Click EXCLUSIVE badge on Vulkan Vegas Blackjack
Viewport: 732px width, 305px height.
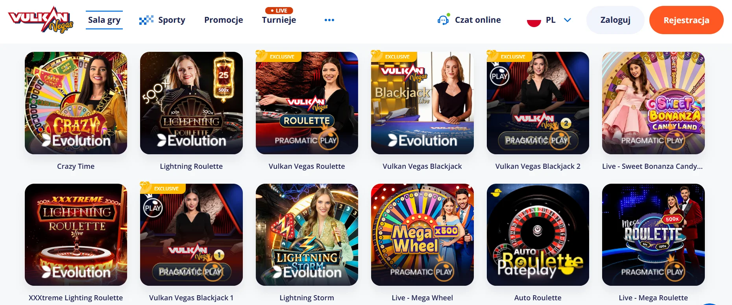(x=394, y=57)
